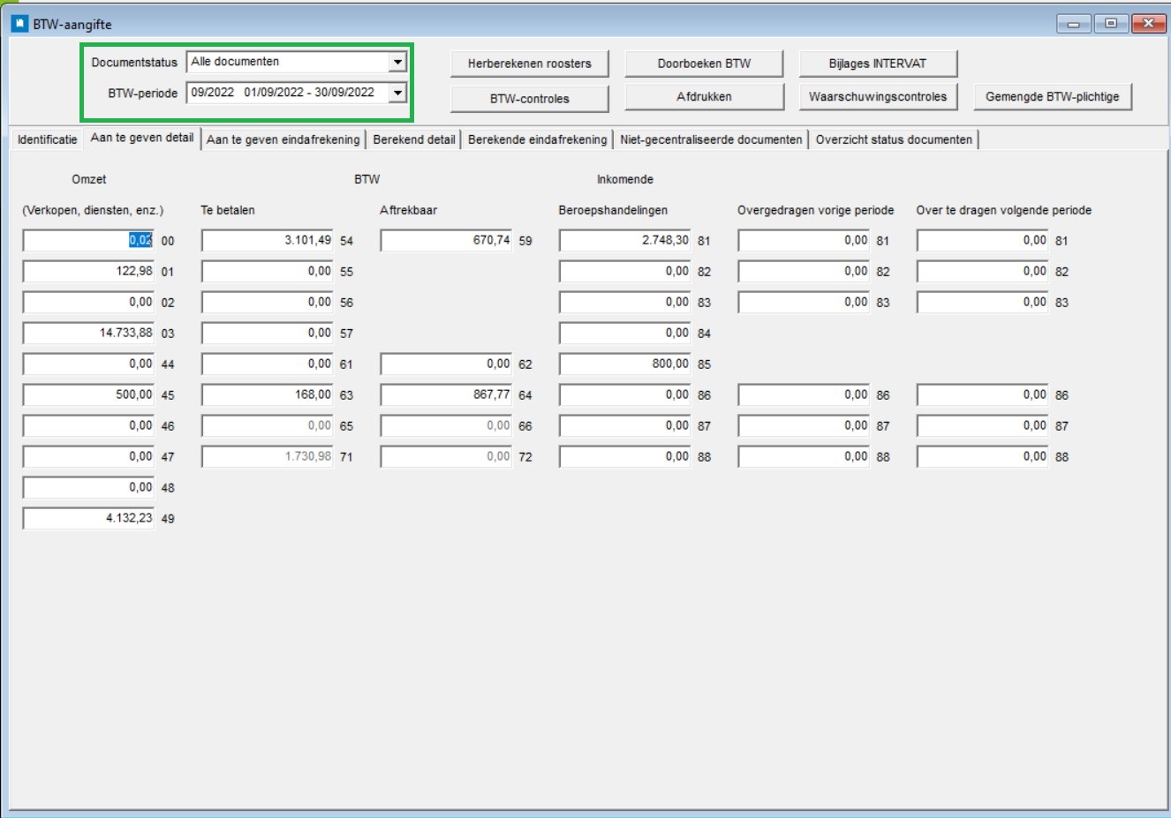
Task: Focus the Omzet field for rooster 49
Action: pos(88,518)
